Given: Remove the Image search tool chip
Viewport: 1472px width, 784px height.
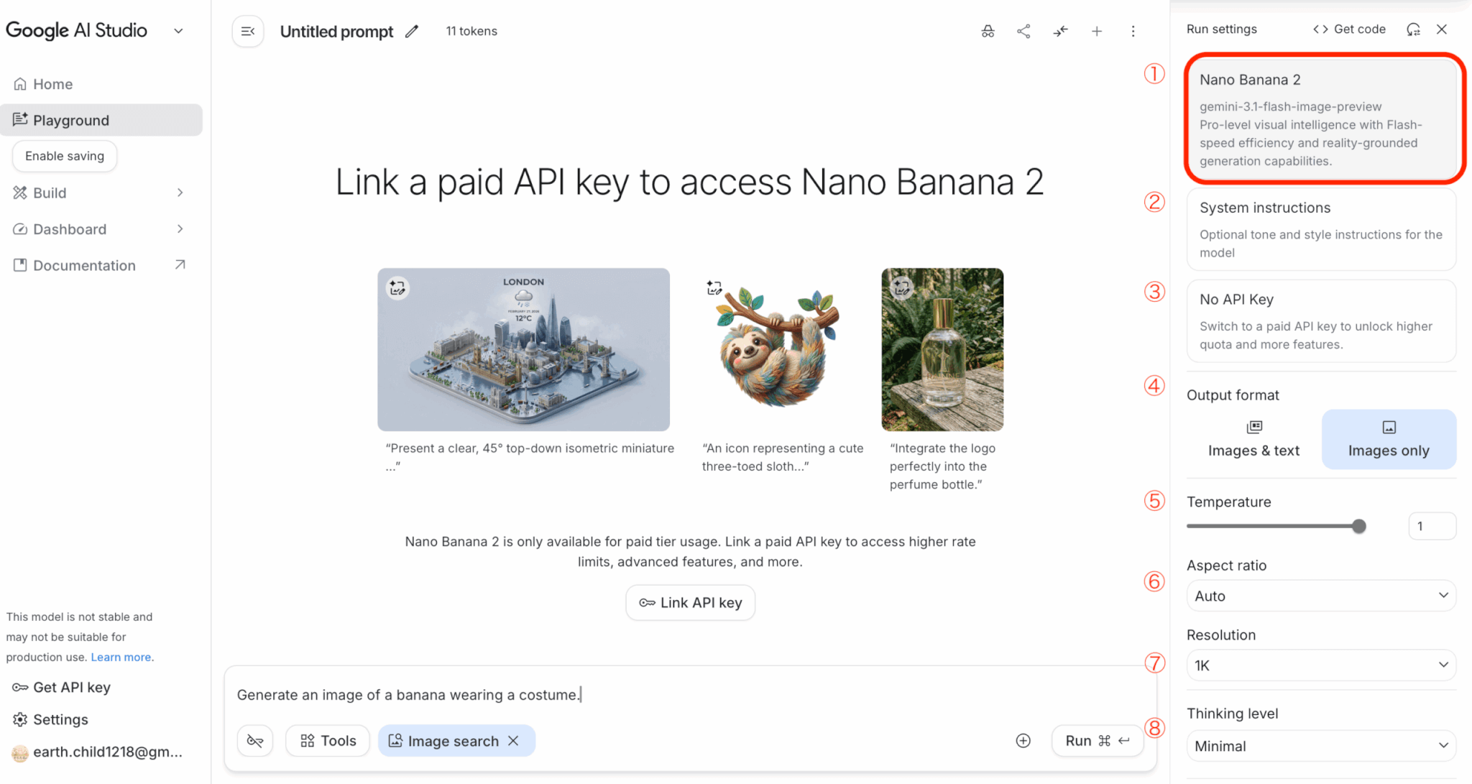Looking at the screenshot, I should pos(513,741).
